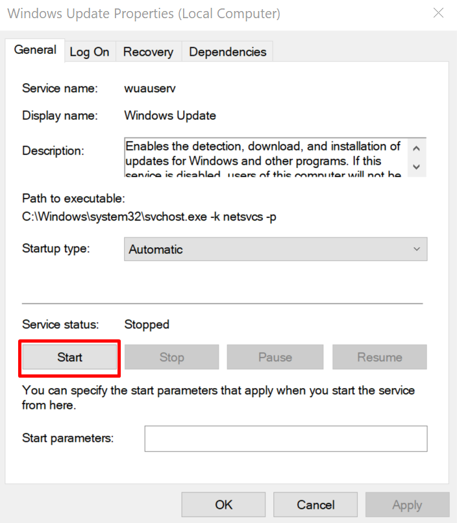The width and height of the screenshot is (457, 523).
Task: Click the Apply button
Action: pyautogui.click(x=407, y=504)
